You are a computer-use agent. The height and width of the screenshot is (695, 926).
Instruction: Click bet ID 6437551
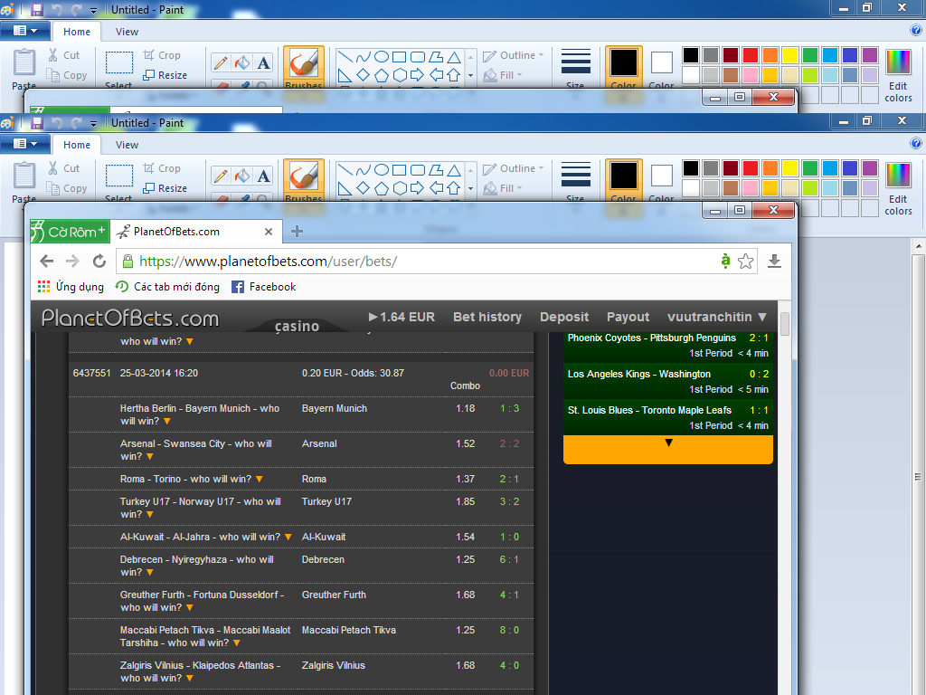pyautogui.click(x=91, y=373)
